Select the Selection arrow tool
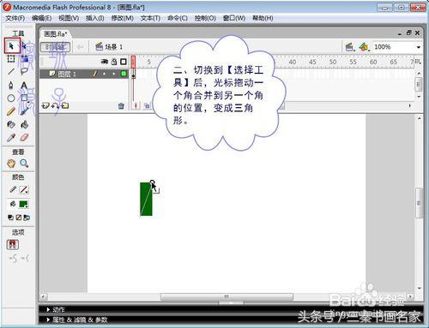 tap(11, 45)
